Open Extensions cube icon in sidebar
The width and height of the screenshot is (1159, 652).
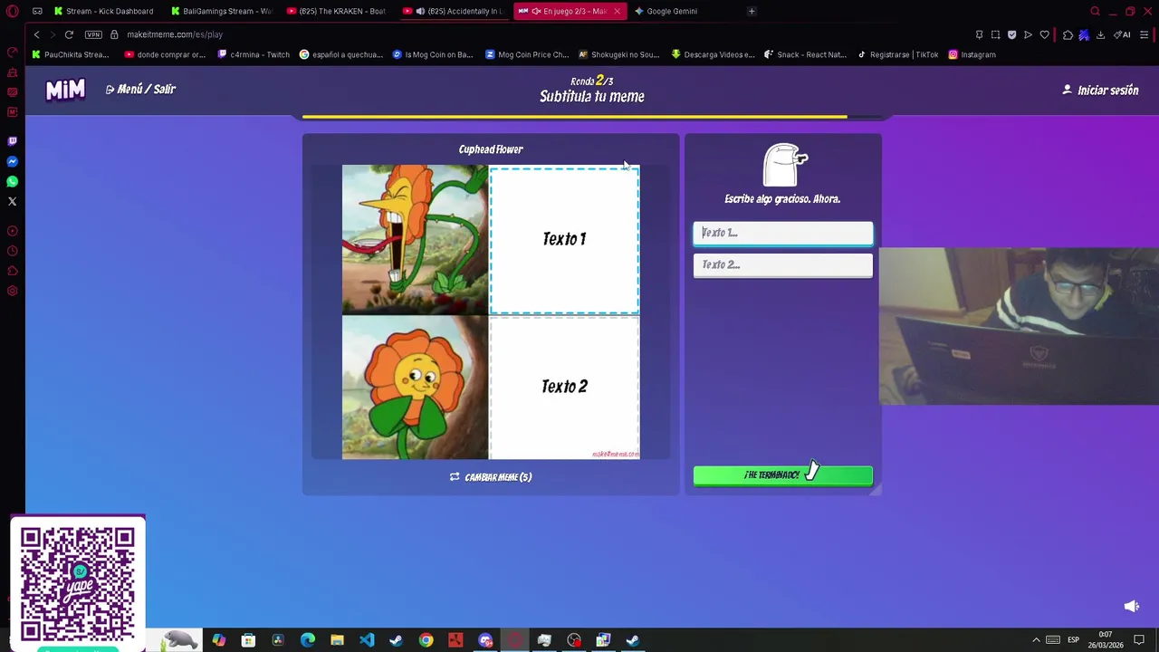[12, 271]
